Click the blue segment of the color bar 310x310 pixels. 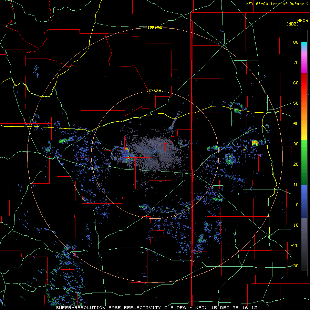point(304,201)
